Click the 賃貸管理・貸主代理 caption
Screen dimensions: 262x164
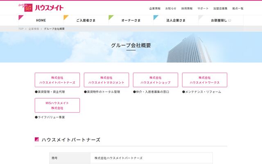pos(50,92)
